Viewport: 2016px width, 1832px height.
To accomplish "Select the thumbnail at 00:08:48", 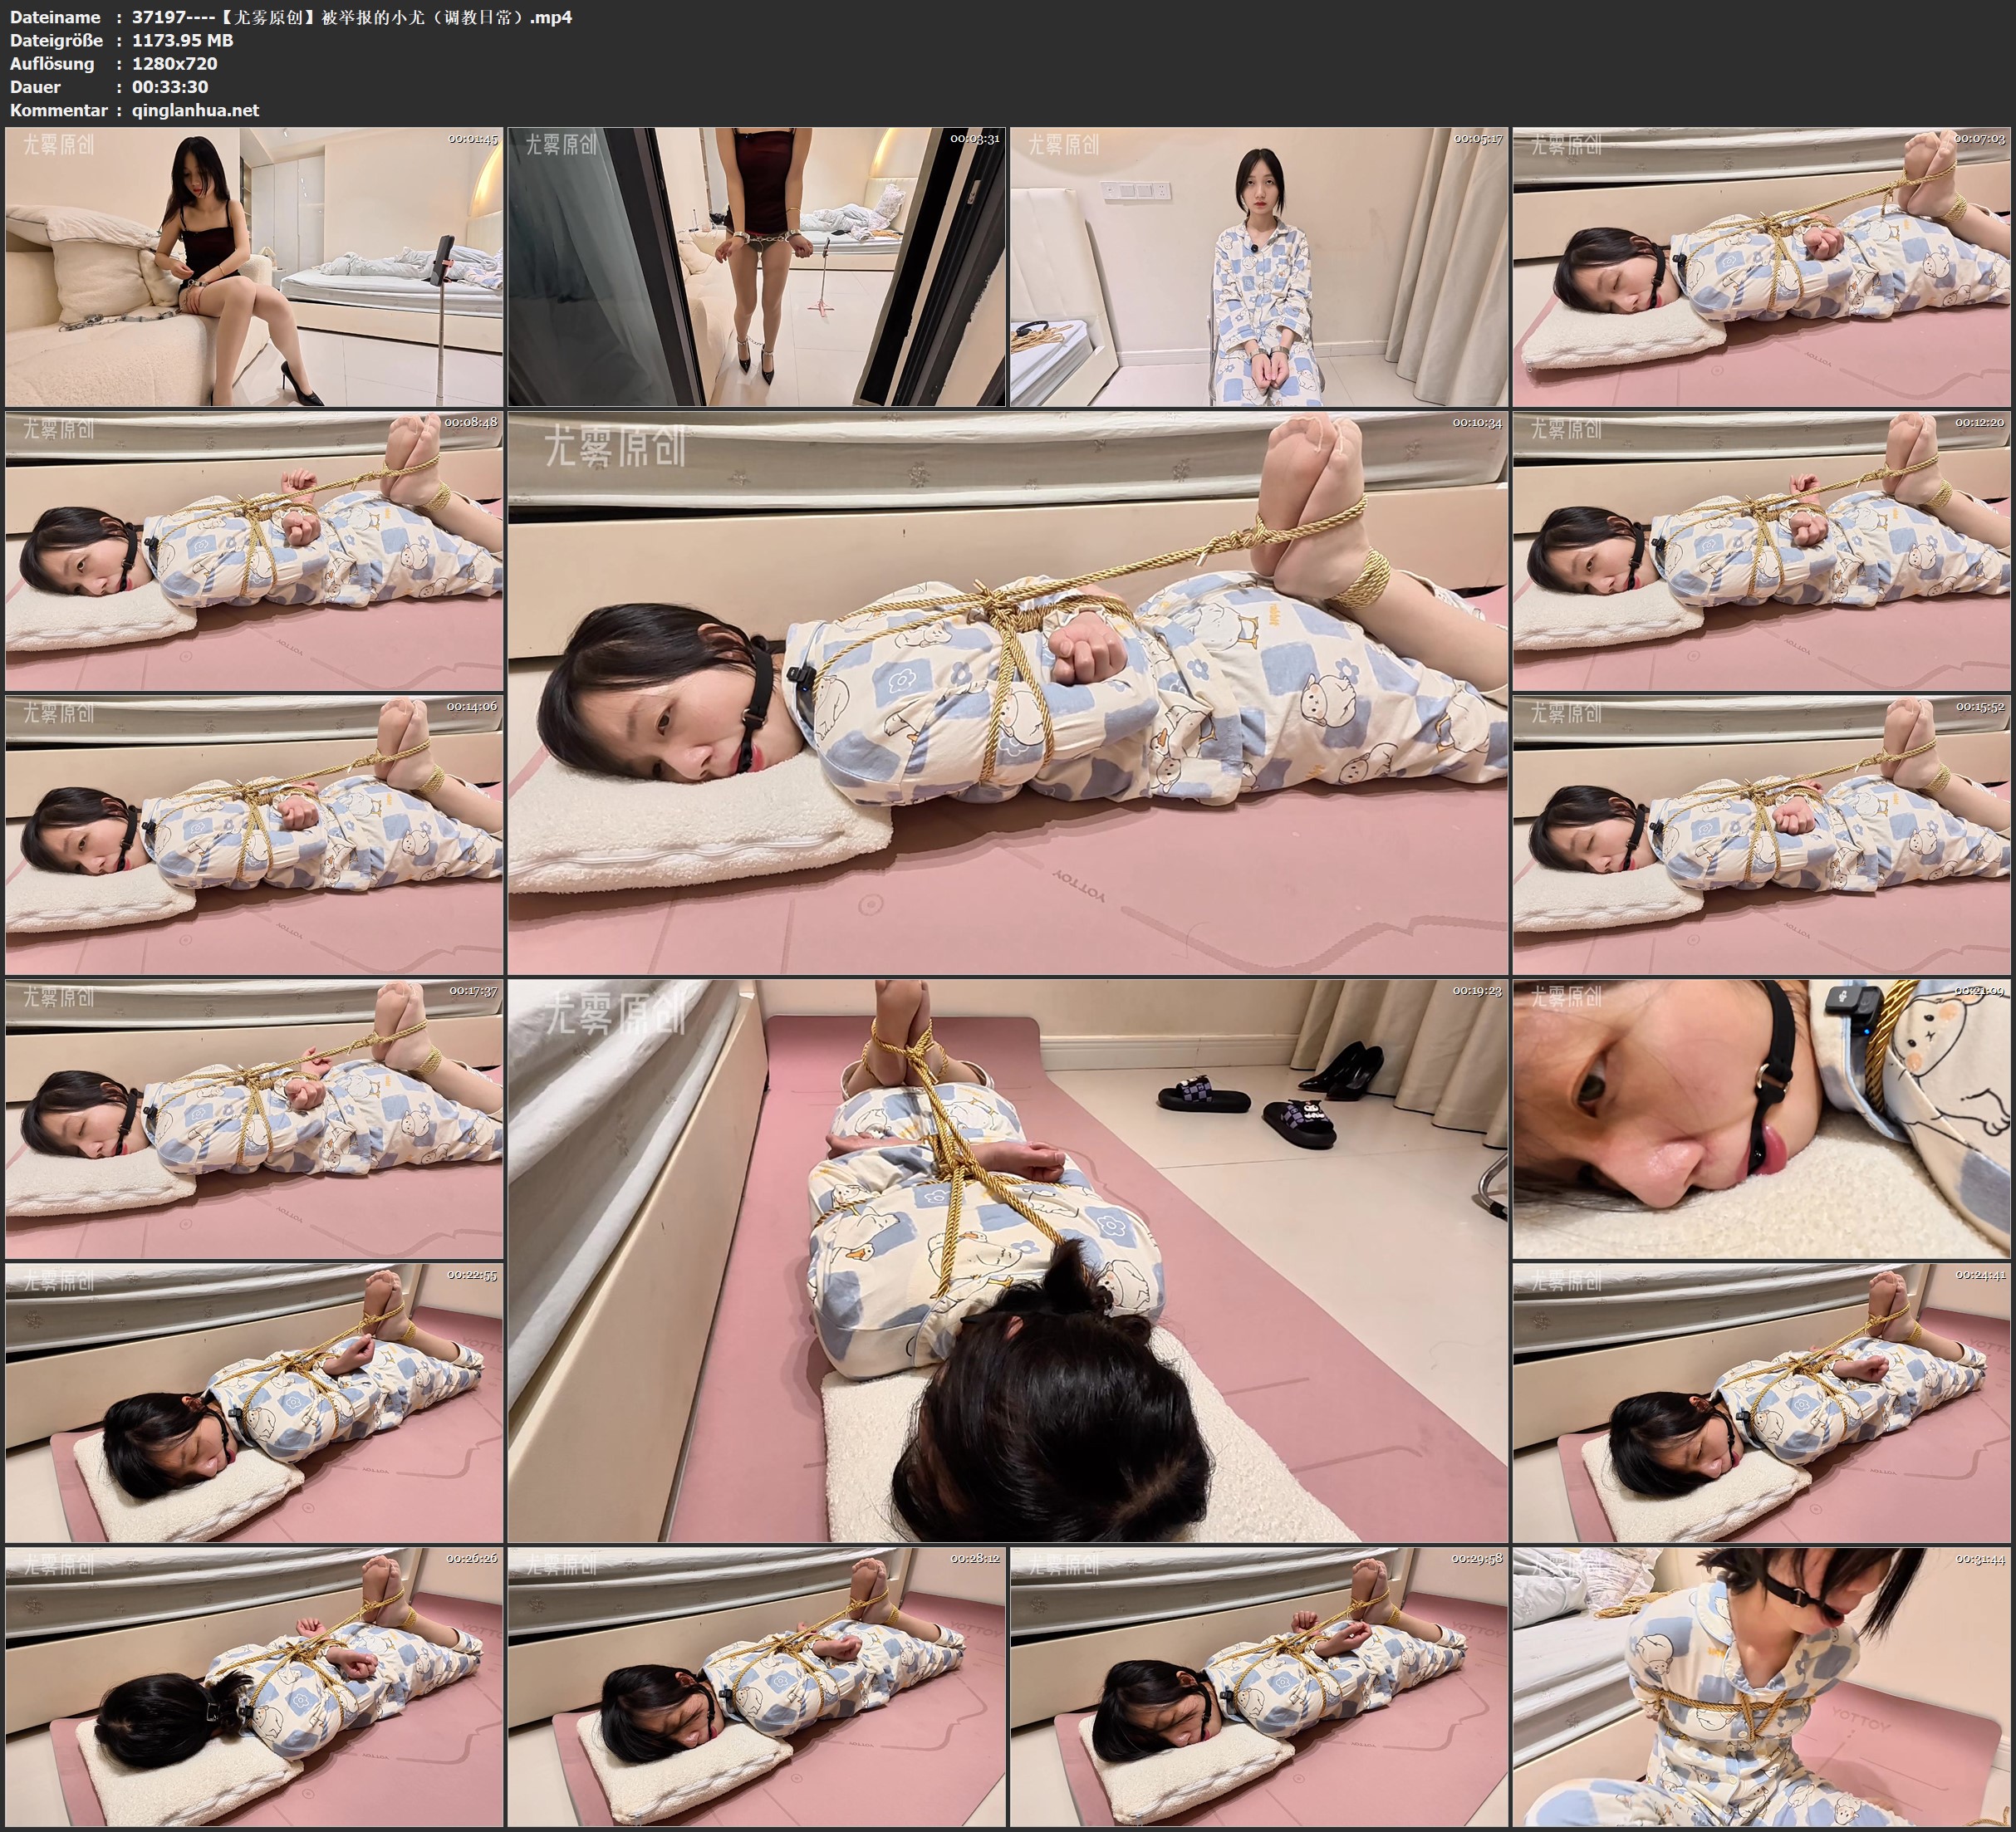I will (x=254, y=551).
